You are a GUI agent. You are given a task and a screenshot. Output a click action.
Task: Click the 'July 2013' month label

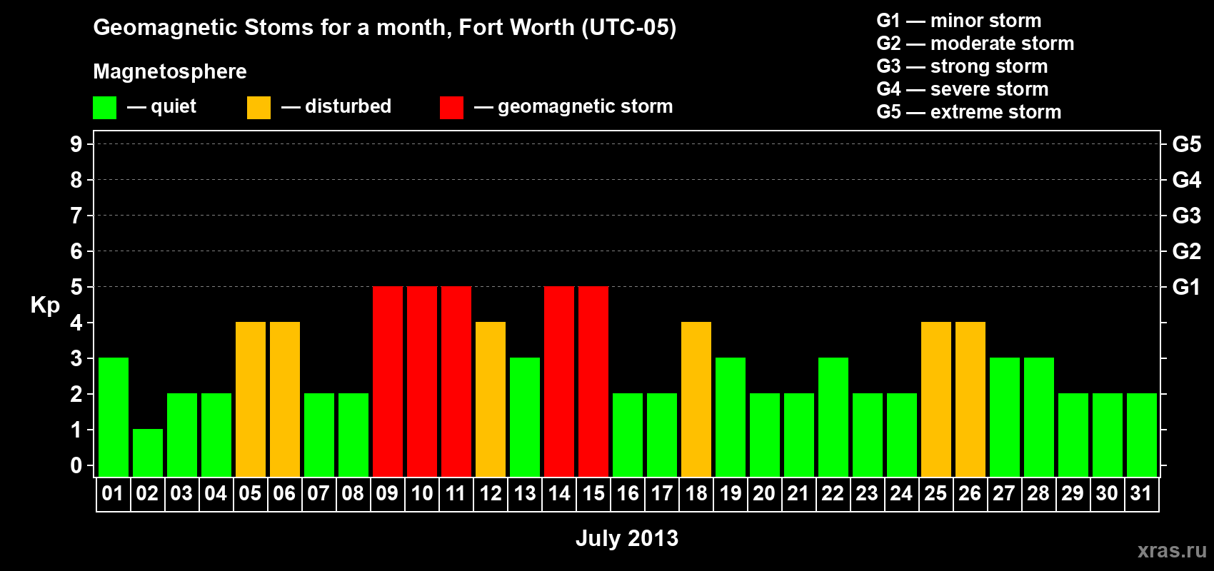[x=627, y=538]
